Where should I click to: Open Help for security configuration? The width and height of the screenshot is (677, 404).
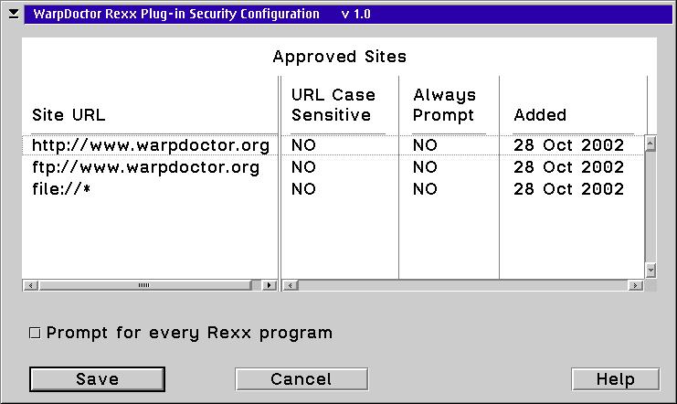[x=615, y=379]
